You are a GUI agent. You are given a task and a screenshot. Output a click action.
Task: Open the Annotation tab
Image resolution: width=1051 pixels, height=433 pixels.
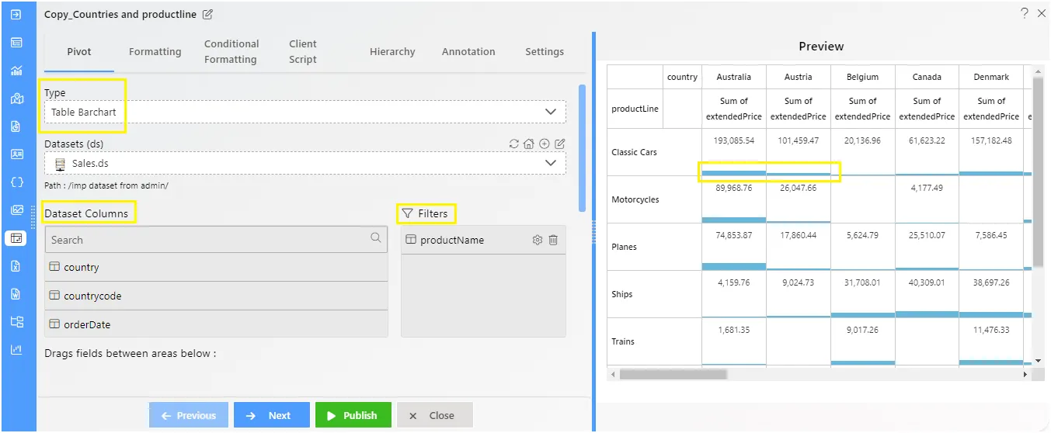(468, 52)
